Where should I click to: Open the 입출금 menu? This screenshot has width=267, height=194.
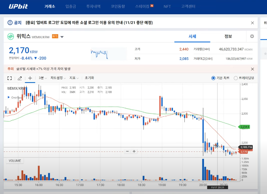[71, 7]
